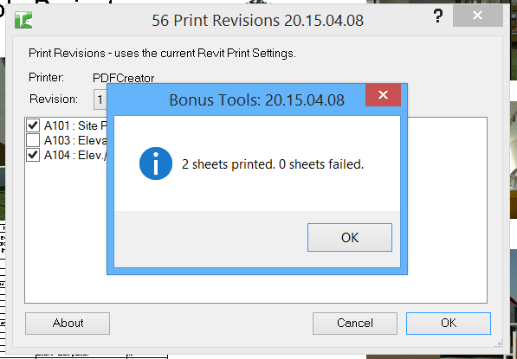Open help with the question mark button
Image resolution: width=517 pixels, height=359 pixels.
(438, 16)
